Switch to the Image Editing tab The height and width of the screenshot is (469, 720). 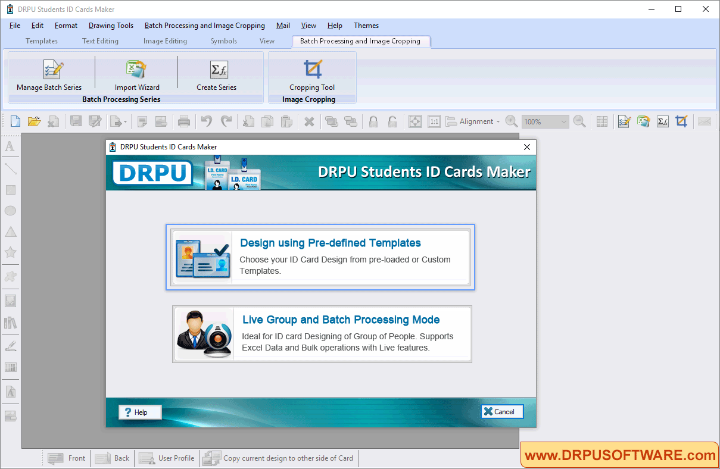165,41
